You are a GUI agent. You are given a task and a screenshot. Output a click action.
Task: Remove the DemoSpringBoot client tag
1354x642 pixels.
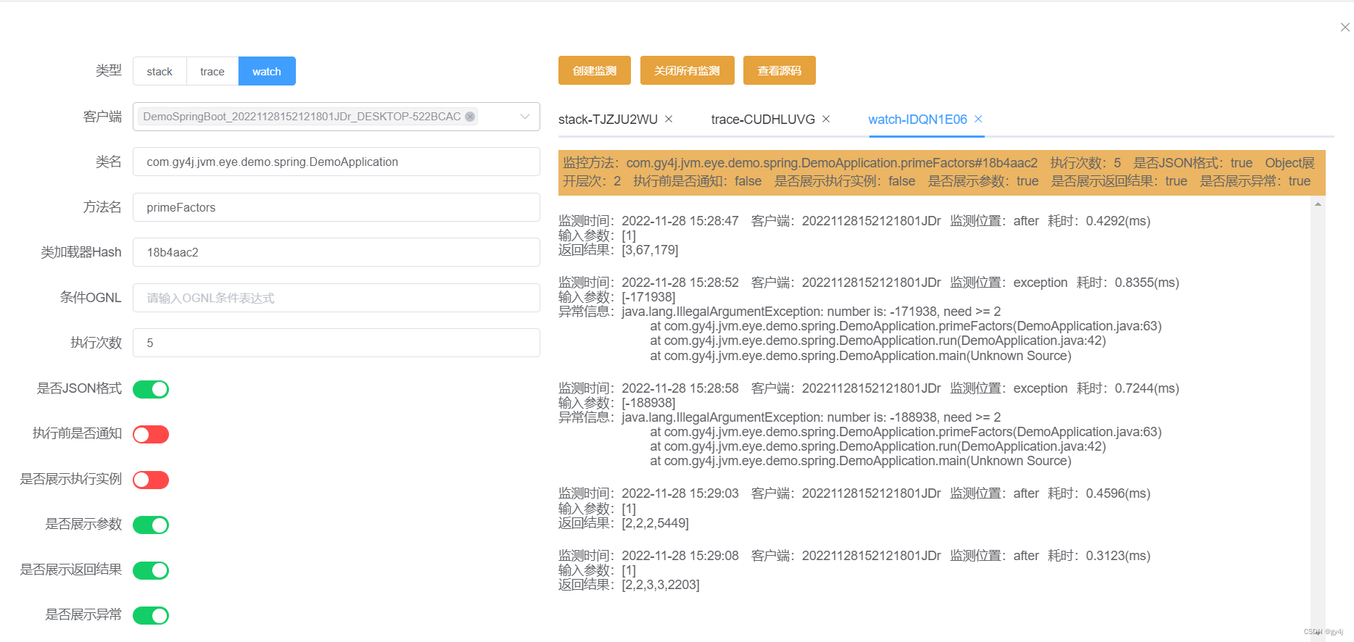point(470,117)
